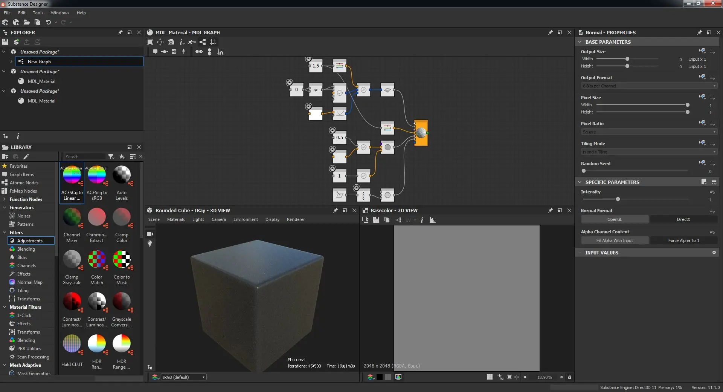723x392 pixels.
Task: Pin the Rounded Cube 3D view panel
Action: [335, 210]
